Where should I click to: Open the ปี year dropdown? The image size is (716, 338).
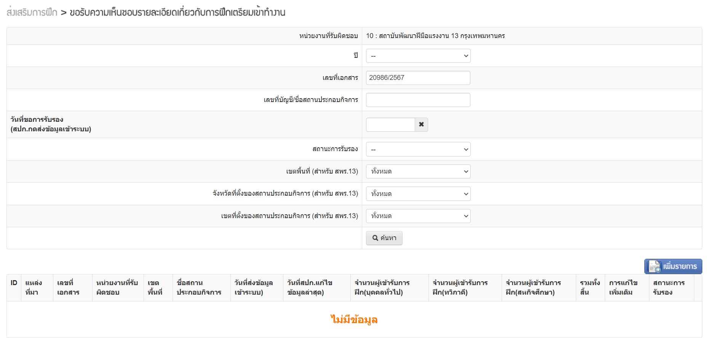(418, 56)
